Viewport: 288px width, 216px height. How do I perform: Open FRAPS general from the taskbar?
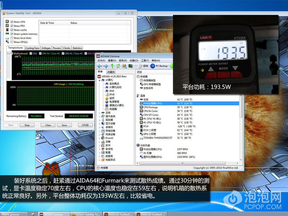click(x=14, y=214)
